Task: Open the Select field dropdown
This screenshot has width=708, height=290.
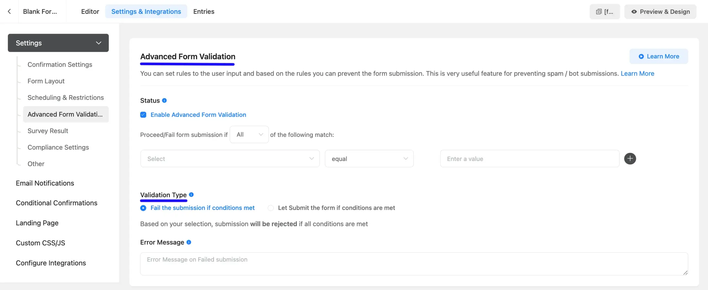Action: point(230,158)
